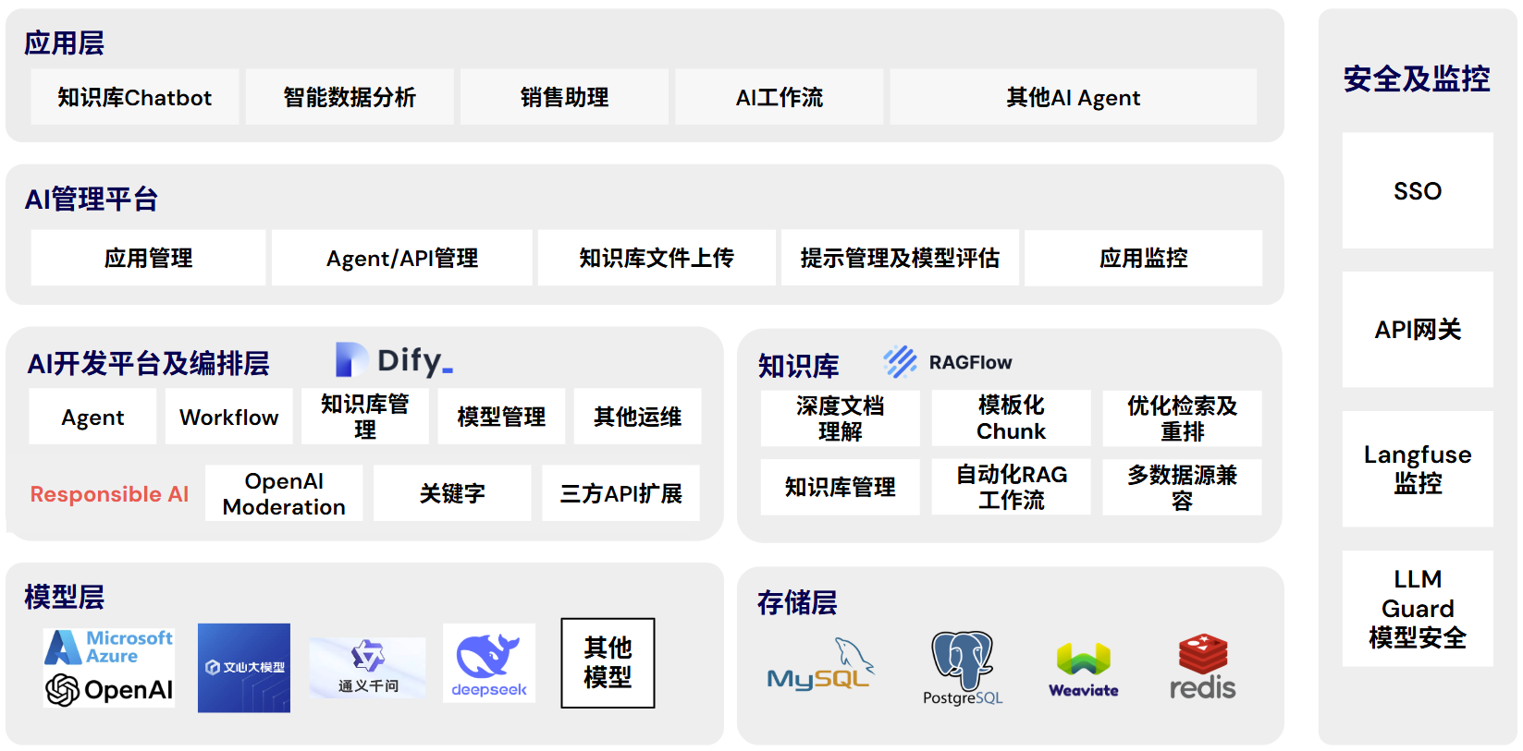
Task: Click the RAGFlow logo icon
Action: pos(899,362)
